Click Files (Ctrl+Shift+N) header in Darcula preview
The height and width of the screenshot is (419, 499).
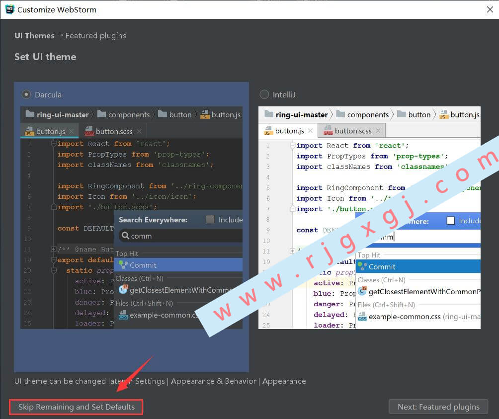(144, 303)
